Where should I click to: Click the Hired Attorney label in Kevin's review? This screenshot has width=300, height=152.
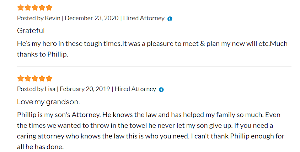(x=144, y=18)
